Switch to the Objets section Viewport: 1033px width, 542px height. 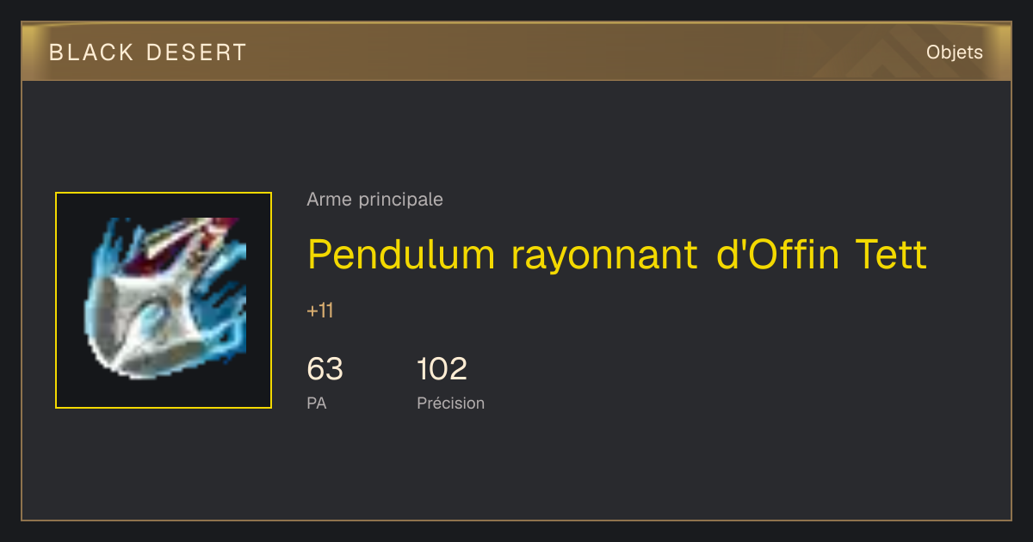click(x=954, y=52)
